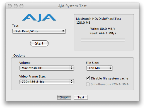Click the test progress bar
Image resolution: width=145 pixels, height=109 pixels.
tap(103, 40)
